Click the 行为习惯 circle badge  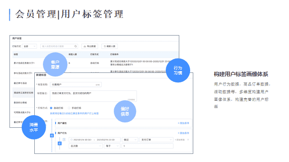178,70
